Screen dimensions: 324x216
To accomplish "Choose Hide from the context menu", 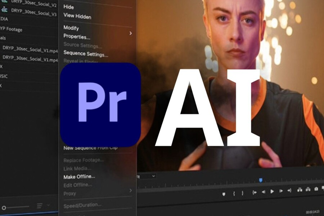I will click(68, 7).
